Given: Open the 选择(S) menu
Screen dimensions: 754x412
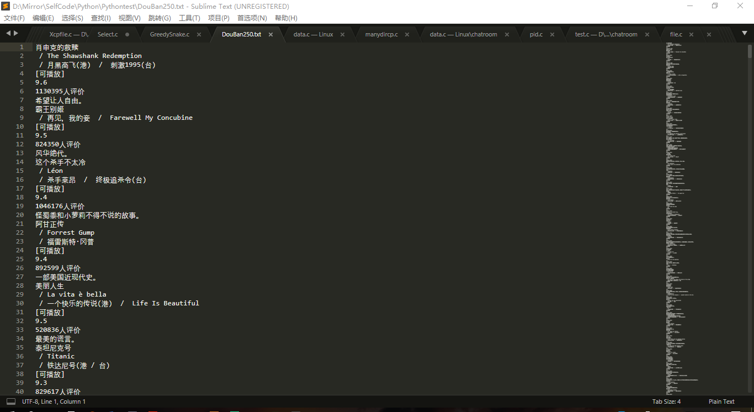Looking at the screenshot, I should click(72, 18).
